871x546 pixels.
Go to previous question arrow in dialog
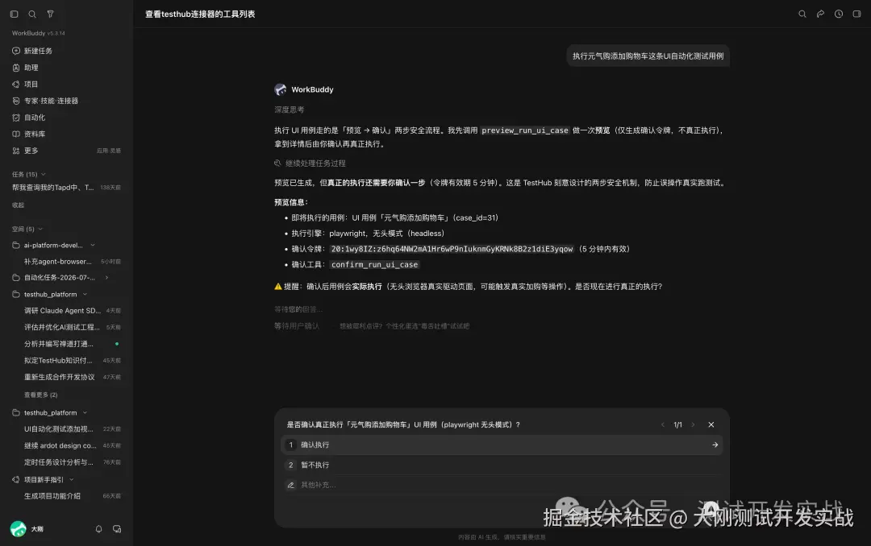(x=663, y=424)
